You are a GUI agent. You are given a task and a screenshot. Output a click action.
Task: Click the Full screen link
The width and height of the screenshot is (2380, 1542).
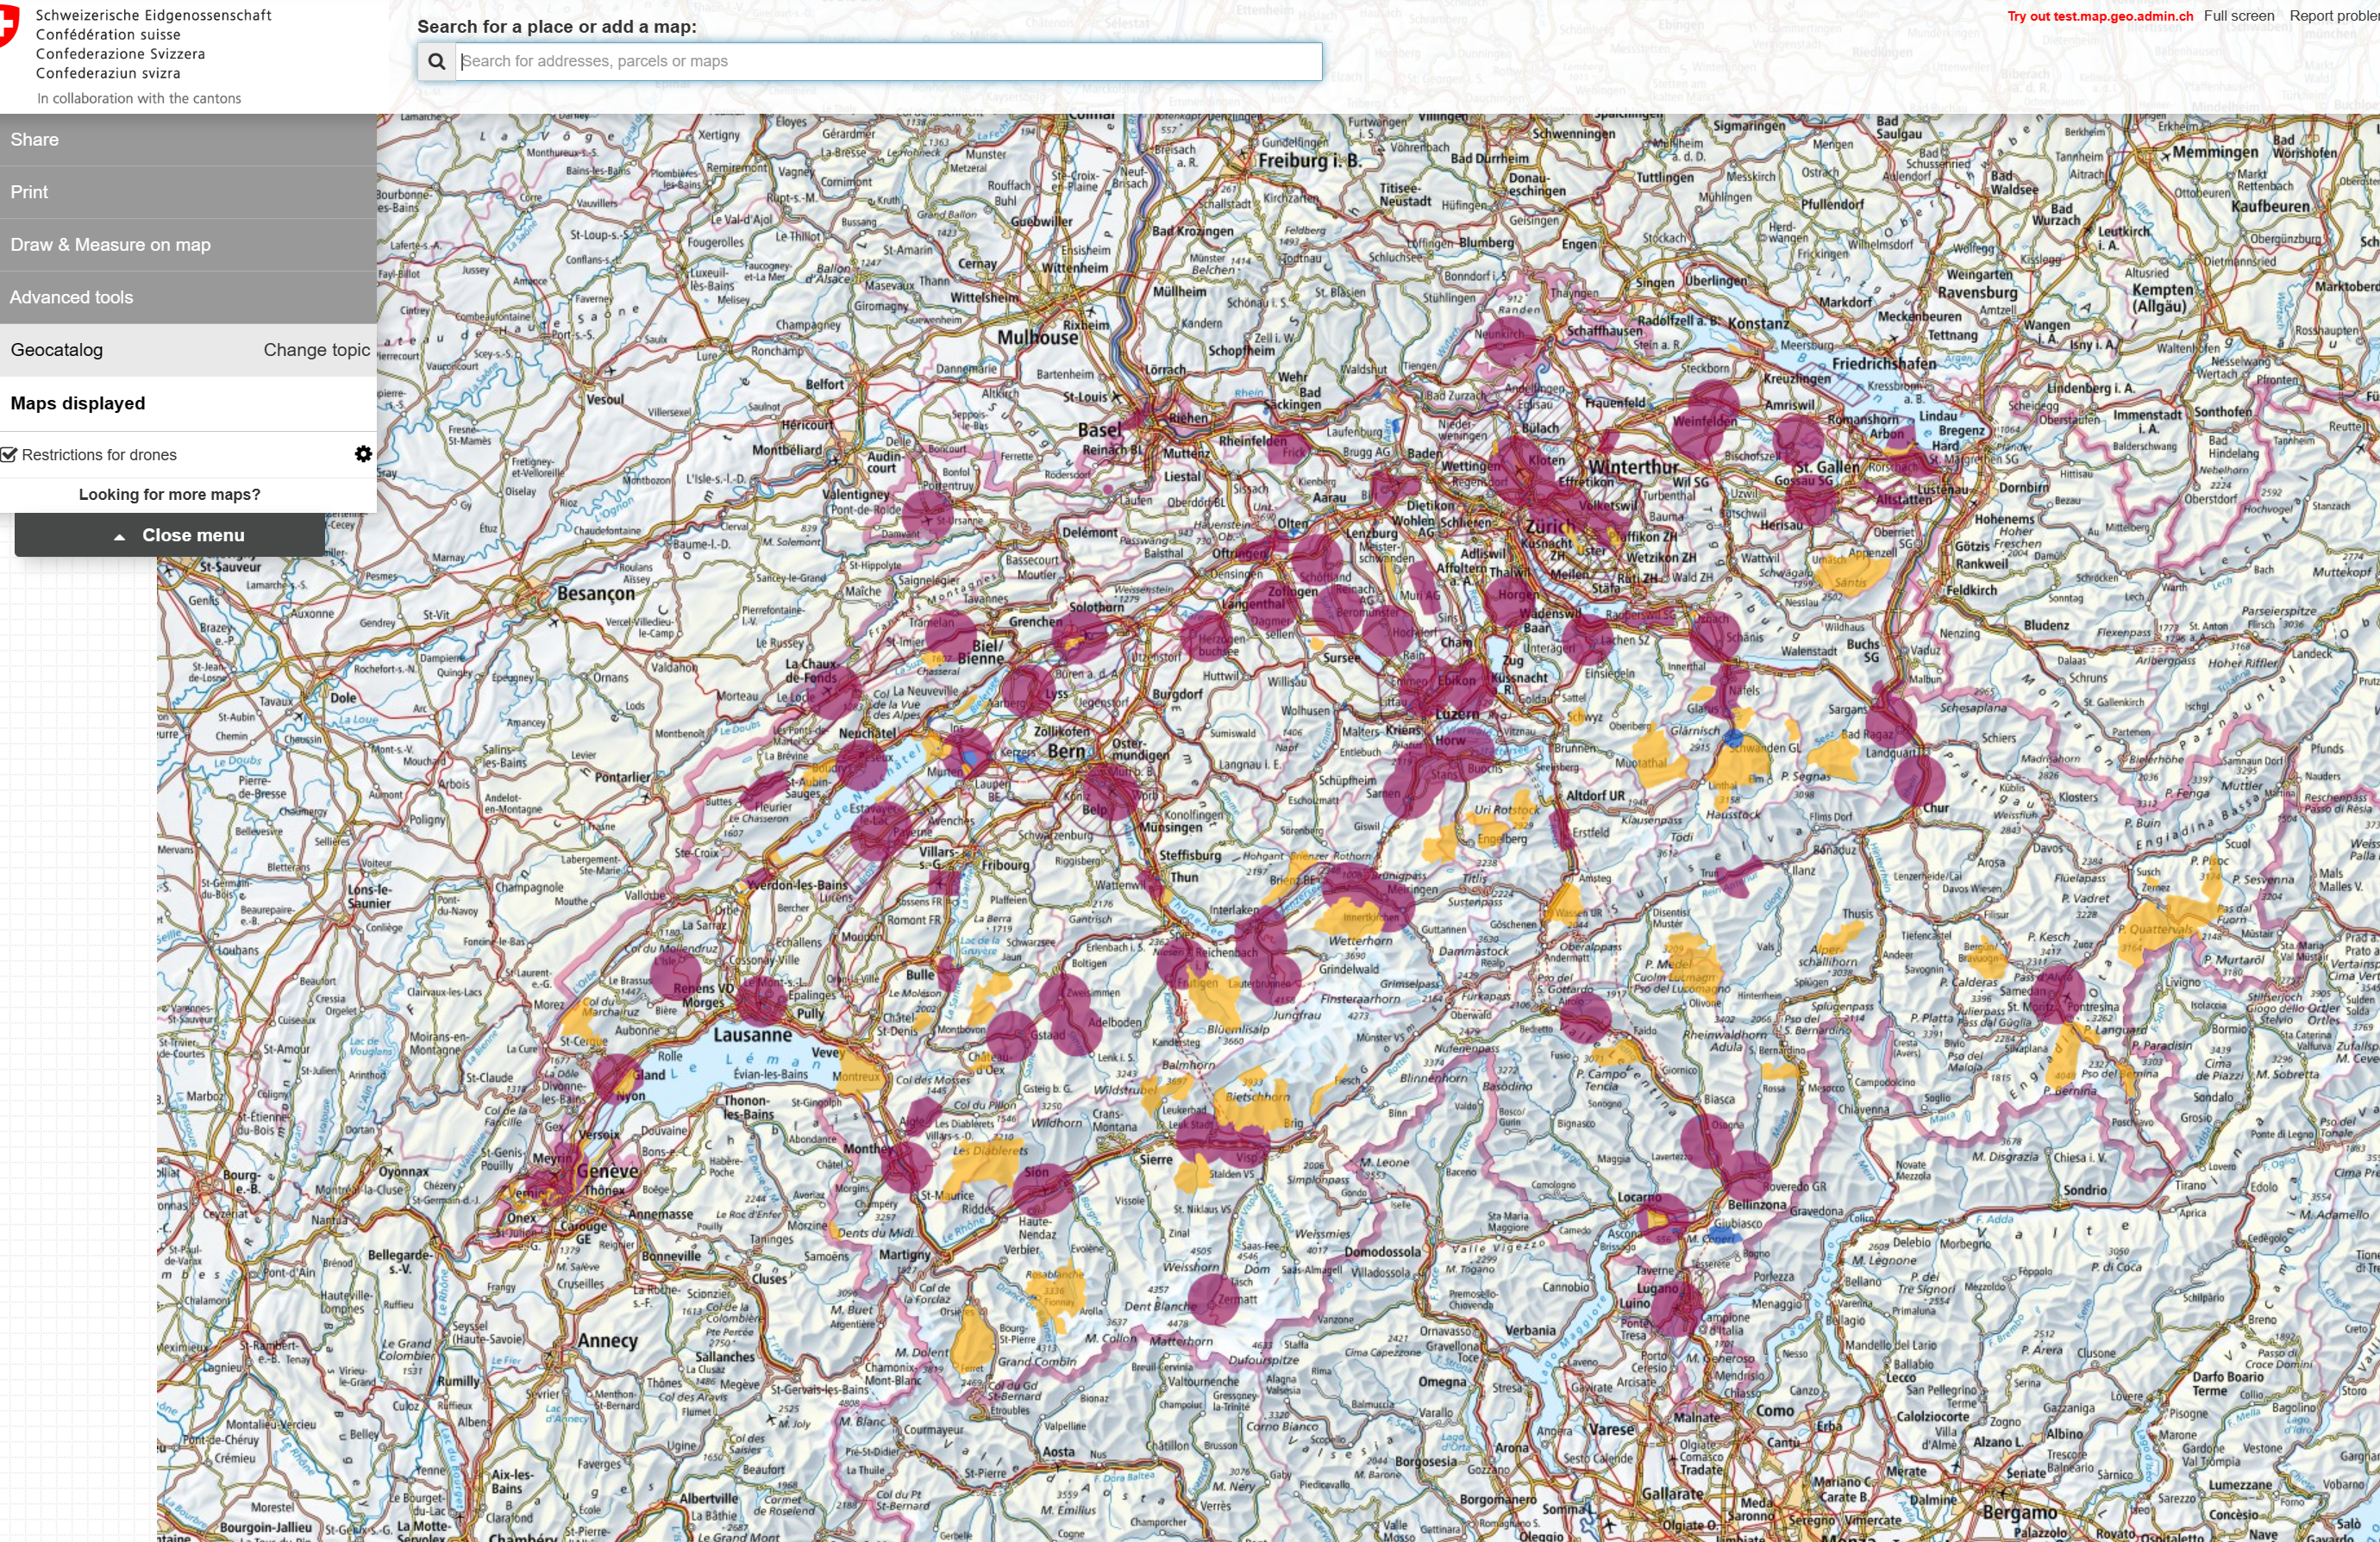pyautogui.click(x=2238, y=16)
